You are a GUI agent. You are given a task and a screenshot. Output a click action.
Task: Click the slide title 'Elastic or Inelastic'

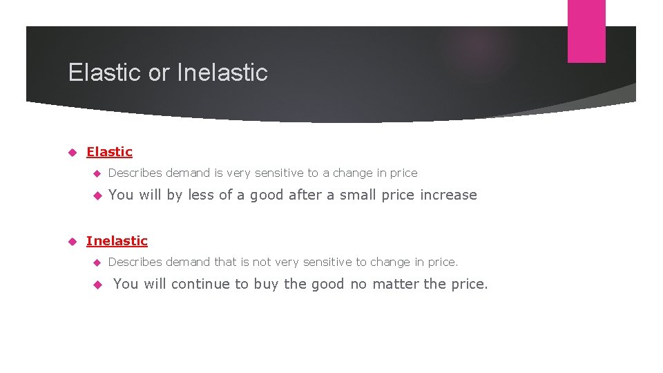[x=168, y=73]
